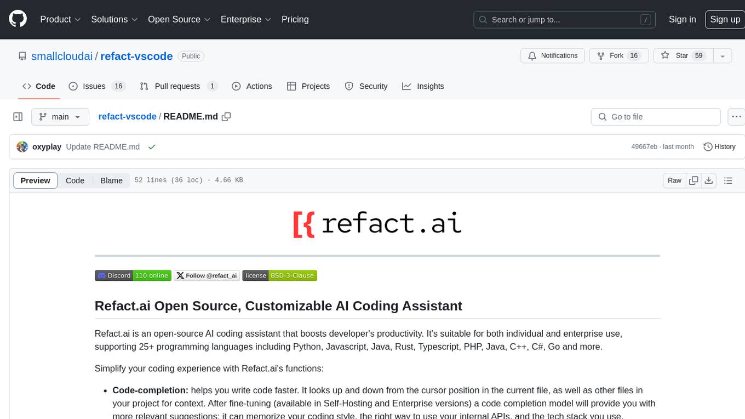Switch to the Projects tab
This screenshot has width=745, height=419.
point(308,86)
